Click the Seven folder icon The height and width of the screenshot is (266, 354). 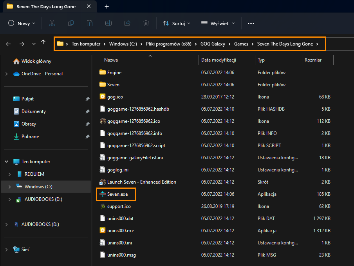click(103, 84)
